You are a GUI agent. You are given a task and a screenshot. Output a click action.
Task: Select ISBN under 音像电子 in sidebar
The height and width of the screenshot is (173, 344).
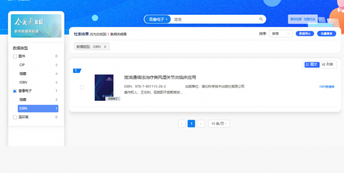coord(38,108)
